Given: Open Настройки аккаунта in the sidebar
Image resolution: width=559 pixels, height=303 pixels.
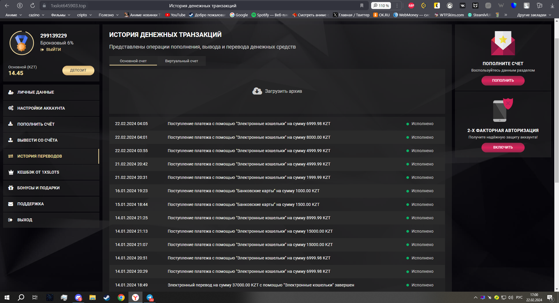Looking at the screenshot, I should click(51, 108).
